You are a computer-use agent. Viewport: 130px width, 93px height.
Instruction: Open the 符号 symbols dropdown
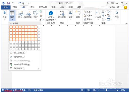[x=117, y=15]
